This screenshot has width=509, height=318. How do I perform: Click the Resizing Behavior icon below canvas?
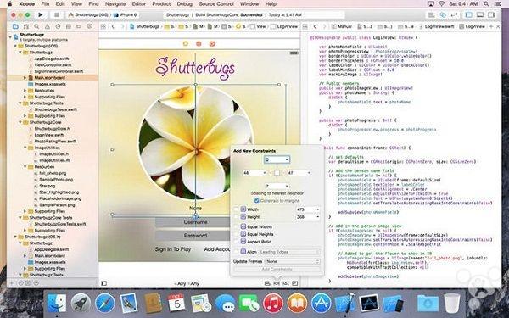(294, 283)
